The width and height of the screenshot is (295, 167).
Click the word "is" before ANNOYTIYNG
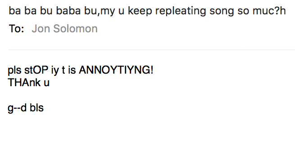pyautogui.click(x=72, y=70)
